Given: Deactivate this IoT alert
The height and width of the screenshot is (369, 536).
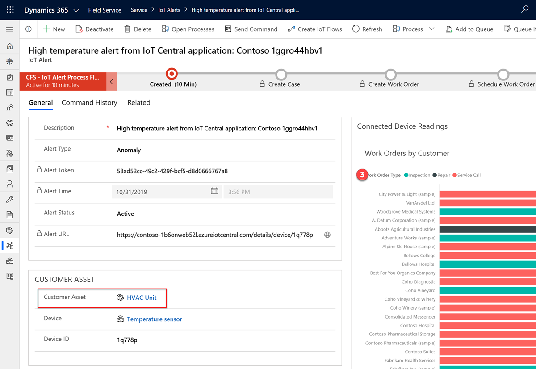Looking at the screenshot, I should (x=94, y=29).
